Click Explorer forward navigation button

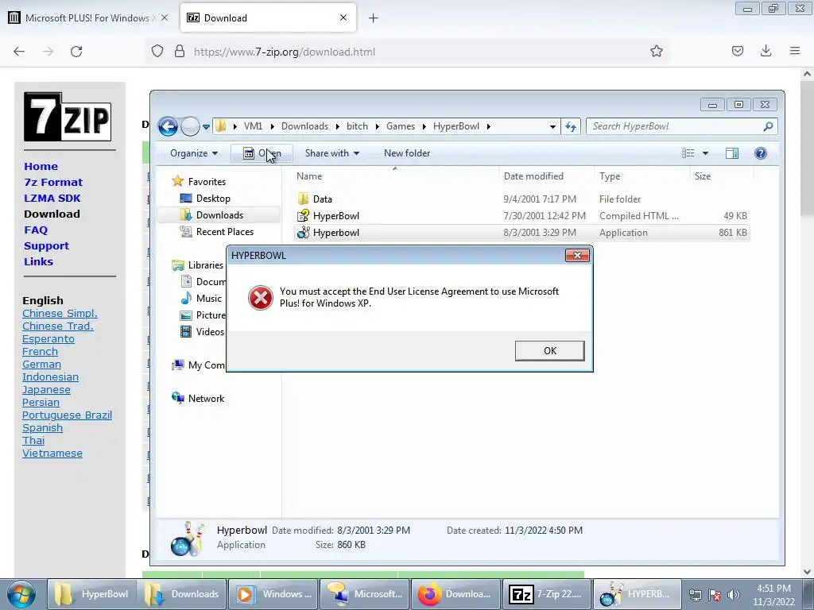tap(190, 126)
